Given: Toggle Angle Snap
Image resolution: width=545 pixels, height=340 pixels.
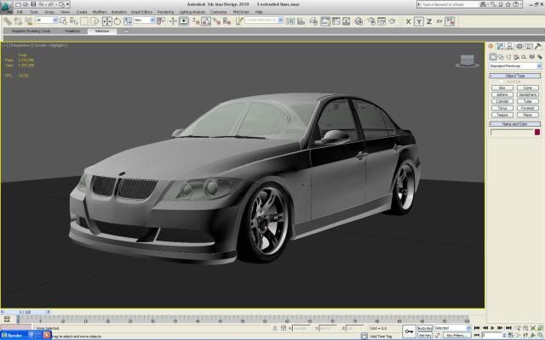Looking at the screenshot, I should 206,21.
